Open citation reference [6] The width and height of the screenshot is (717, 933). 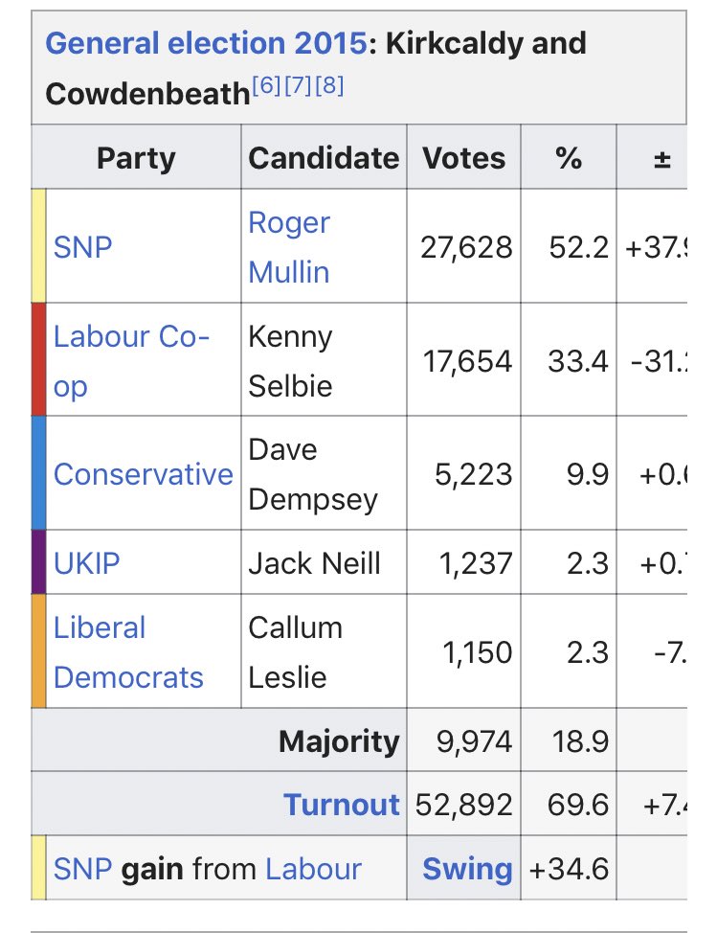pyautogui.click(x=267, y=85)
